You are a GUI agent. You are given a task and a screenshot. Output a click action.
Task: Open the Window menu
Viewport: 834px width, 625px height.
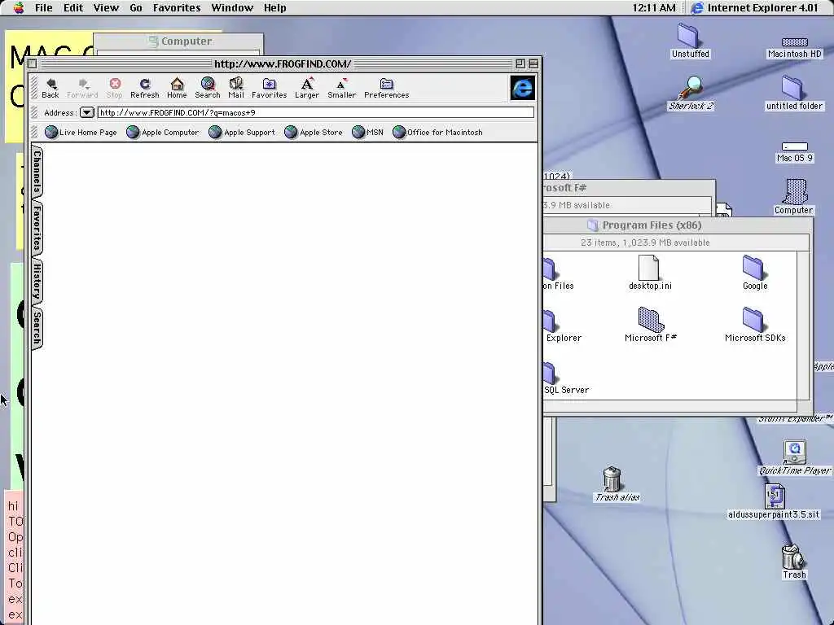[232, 7]
